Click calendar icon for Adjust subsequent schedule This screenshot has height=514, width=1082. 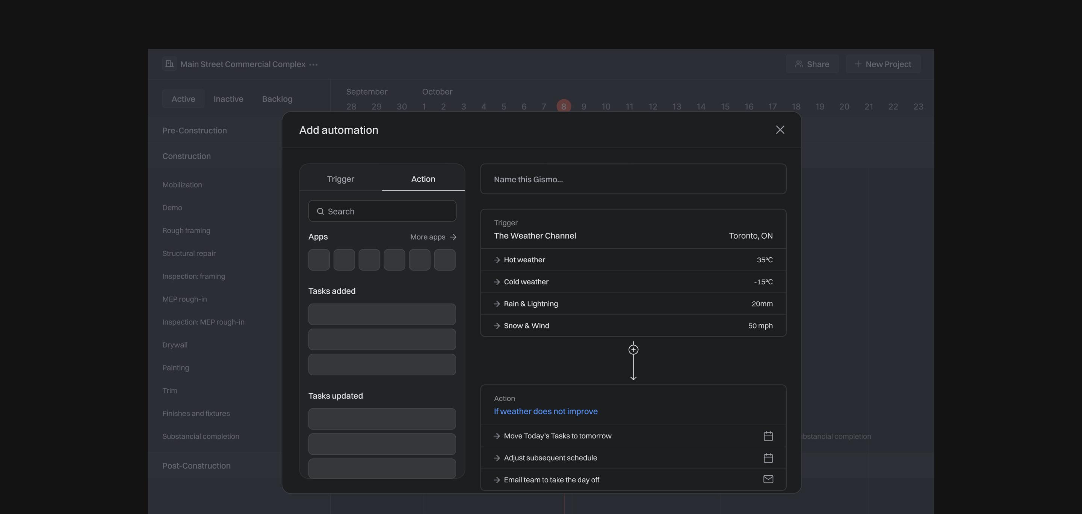tap(768, 458)
